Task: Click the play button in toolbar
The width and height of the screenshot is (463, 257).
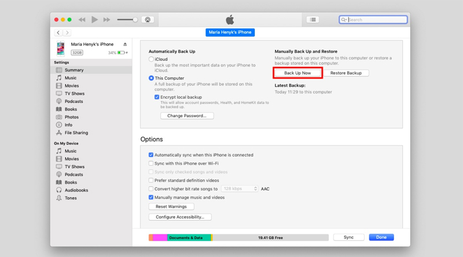Action: pyautogui.click(x=94, y=20)
